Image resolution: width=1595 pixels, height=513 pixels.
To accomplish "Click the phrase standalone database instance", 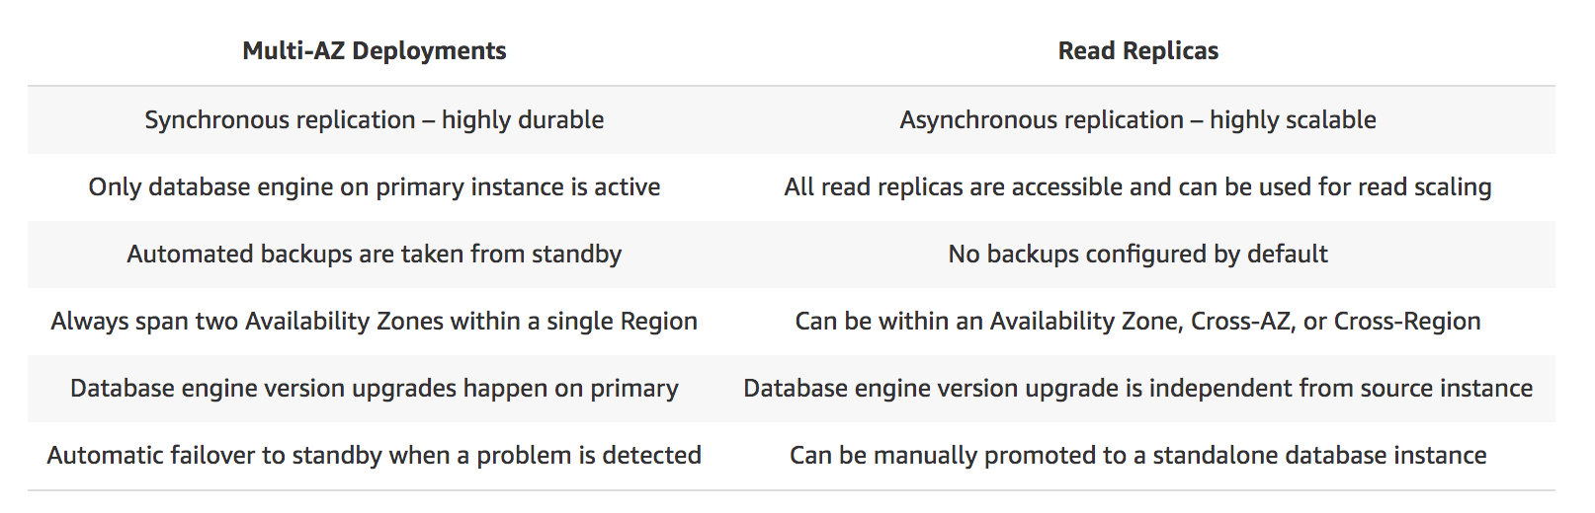I will (1319, 456).
